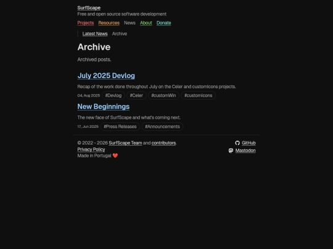Click the Mastodon logo icon

pos(231,151)
